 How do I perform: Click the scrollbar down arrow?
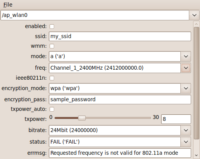(x=196, y=155)
